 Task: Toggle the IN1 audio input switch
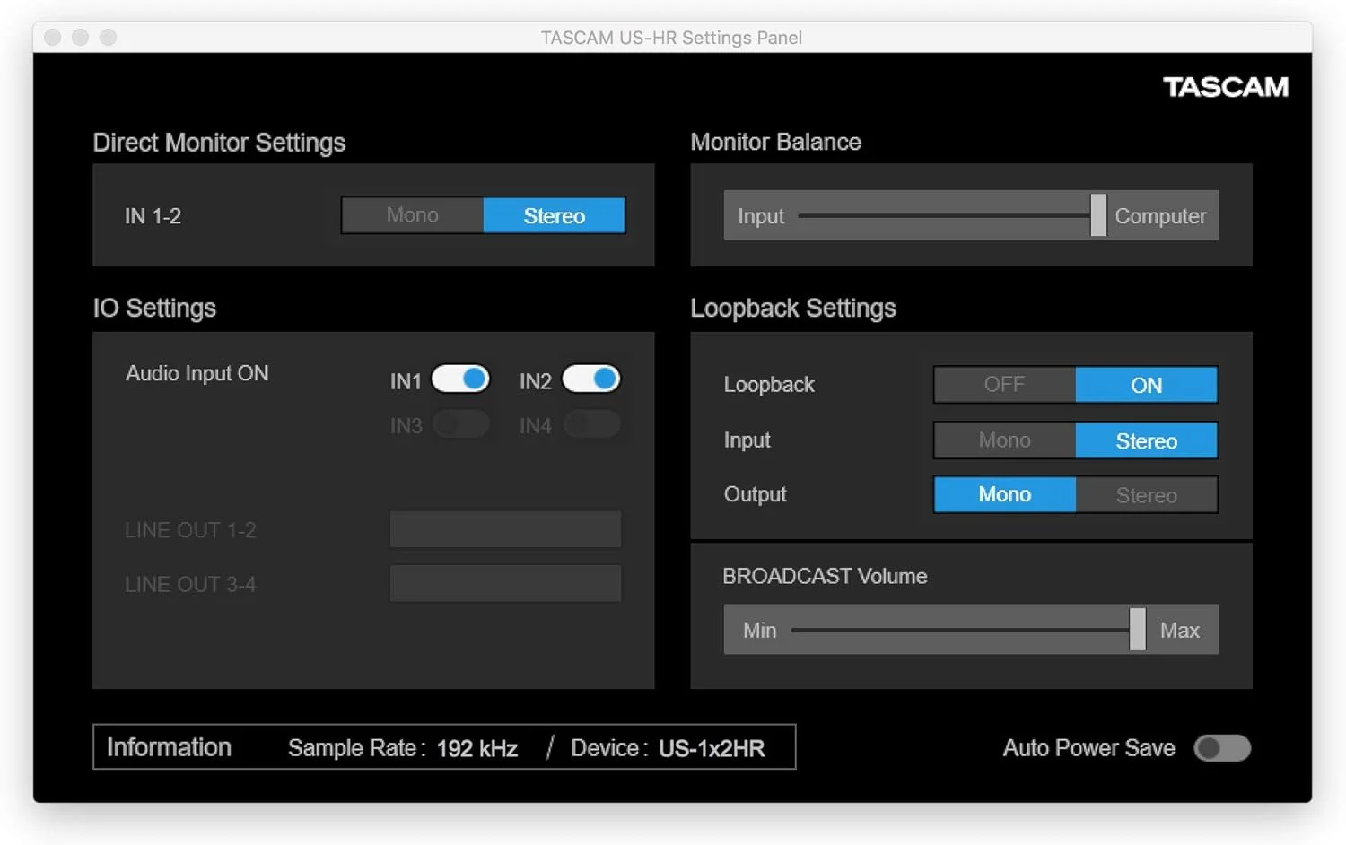pyautogui.click(x=460, y=379)
